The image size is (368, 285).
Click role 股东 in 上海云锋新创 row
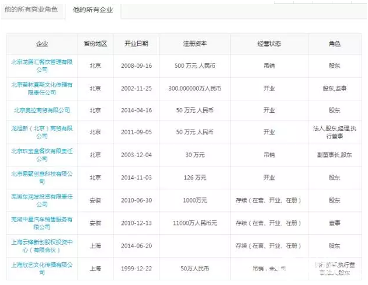(335, 246)
